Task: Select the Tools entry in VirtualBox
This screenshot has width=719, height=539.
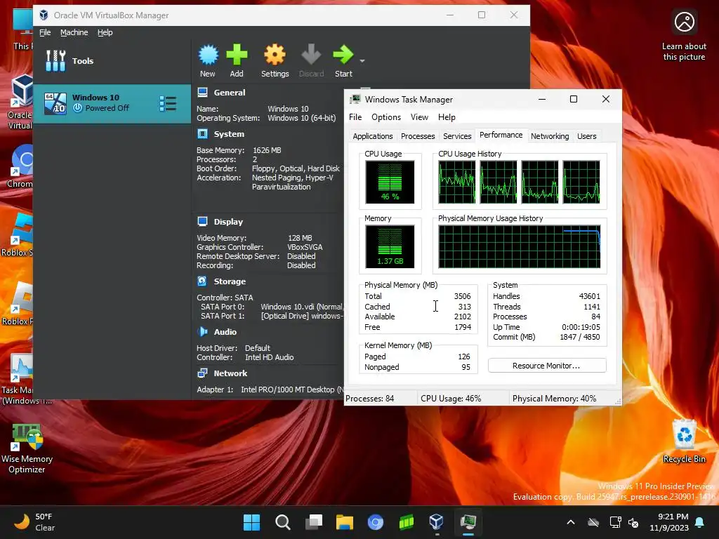Action: click(112, 61)
